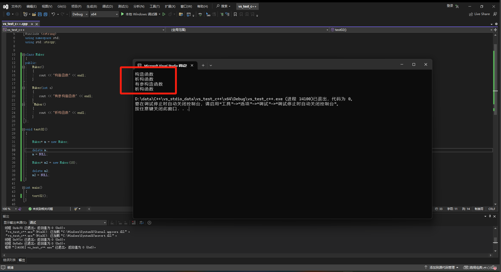The height and width of the screenshot is (272, 501).
Task: Click the spell checker abc icon
Action: point(200,14)
